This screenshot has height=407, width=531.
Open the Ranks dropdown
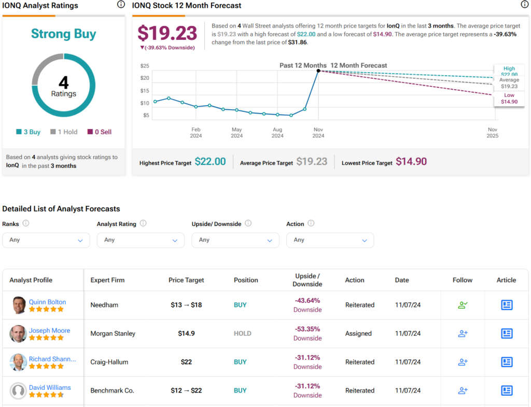46,240
